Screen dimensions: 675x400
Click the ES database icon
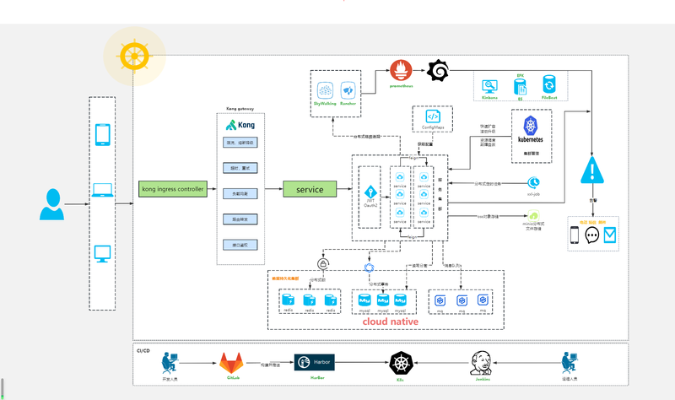coord(520,88)
